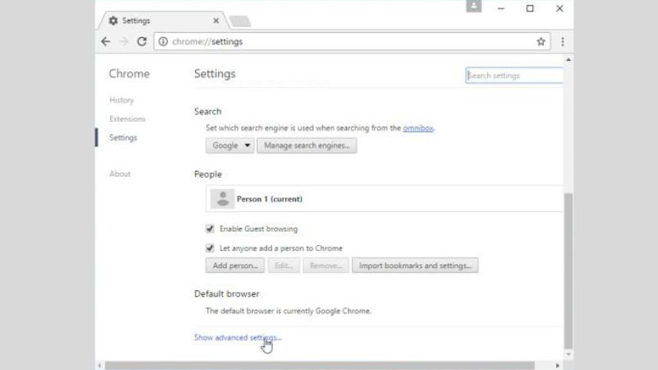Click the page info icon in address bar
Viewport: 658px width, 370px height.
[162, 41]
